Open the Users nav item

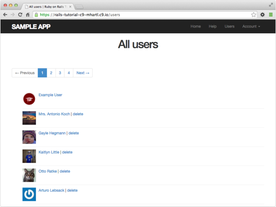click(x=229, y=27)
